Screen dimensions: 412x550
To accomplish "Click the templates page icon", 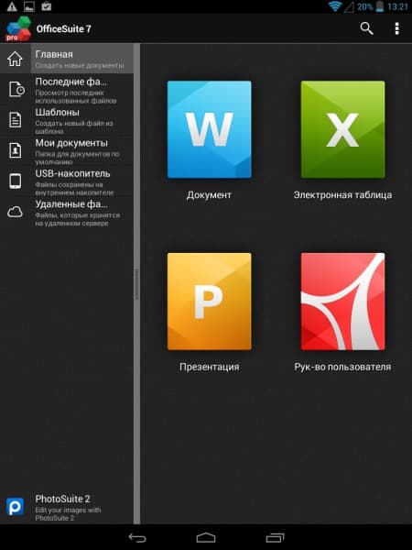I will click(x=15, y=119).
